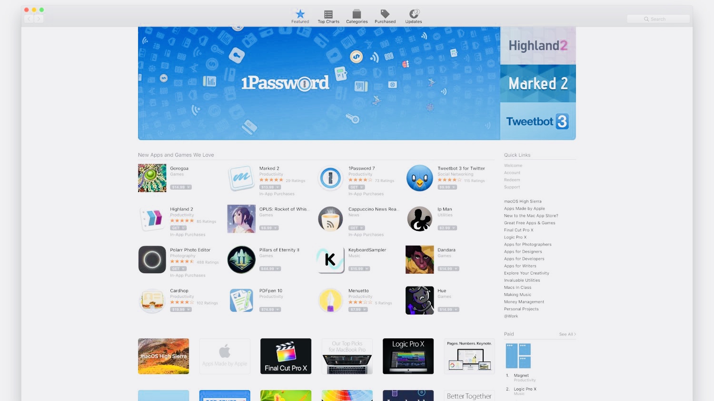
Task: Open the 1Password featured banner
Action: (319, 83)
